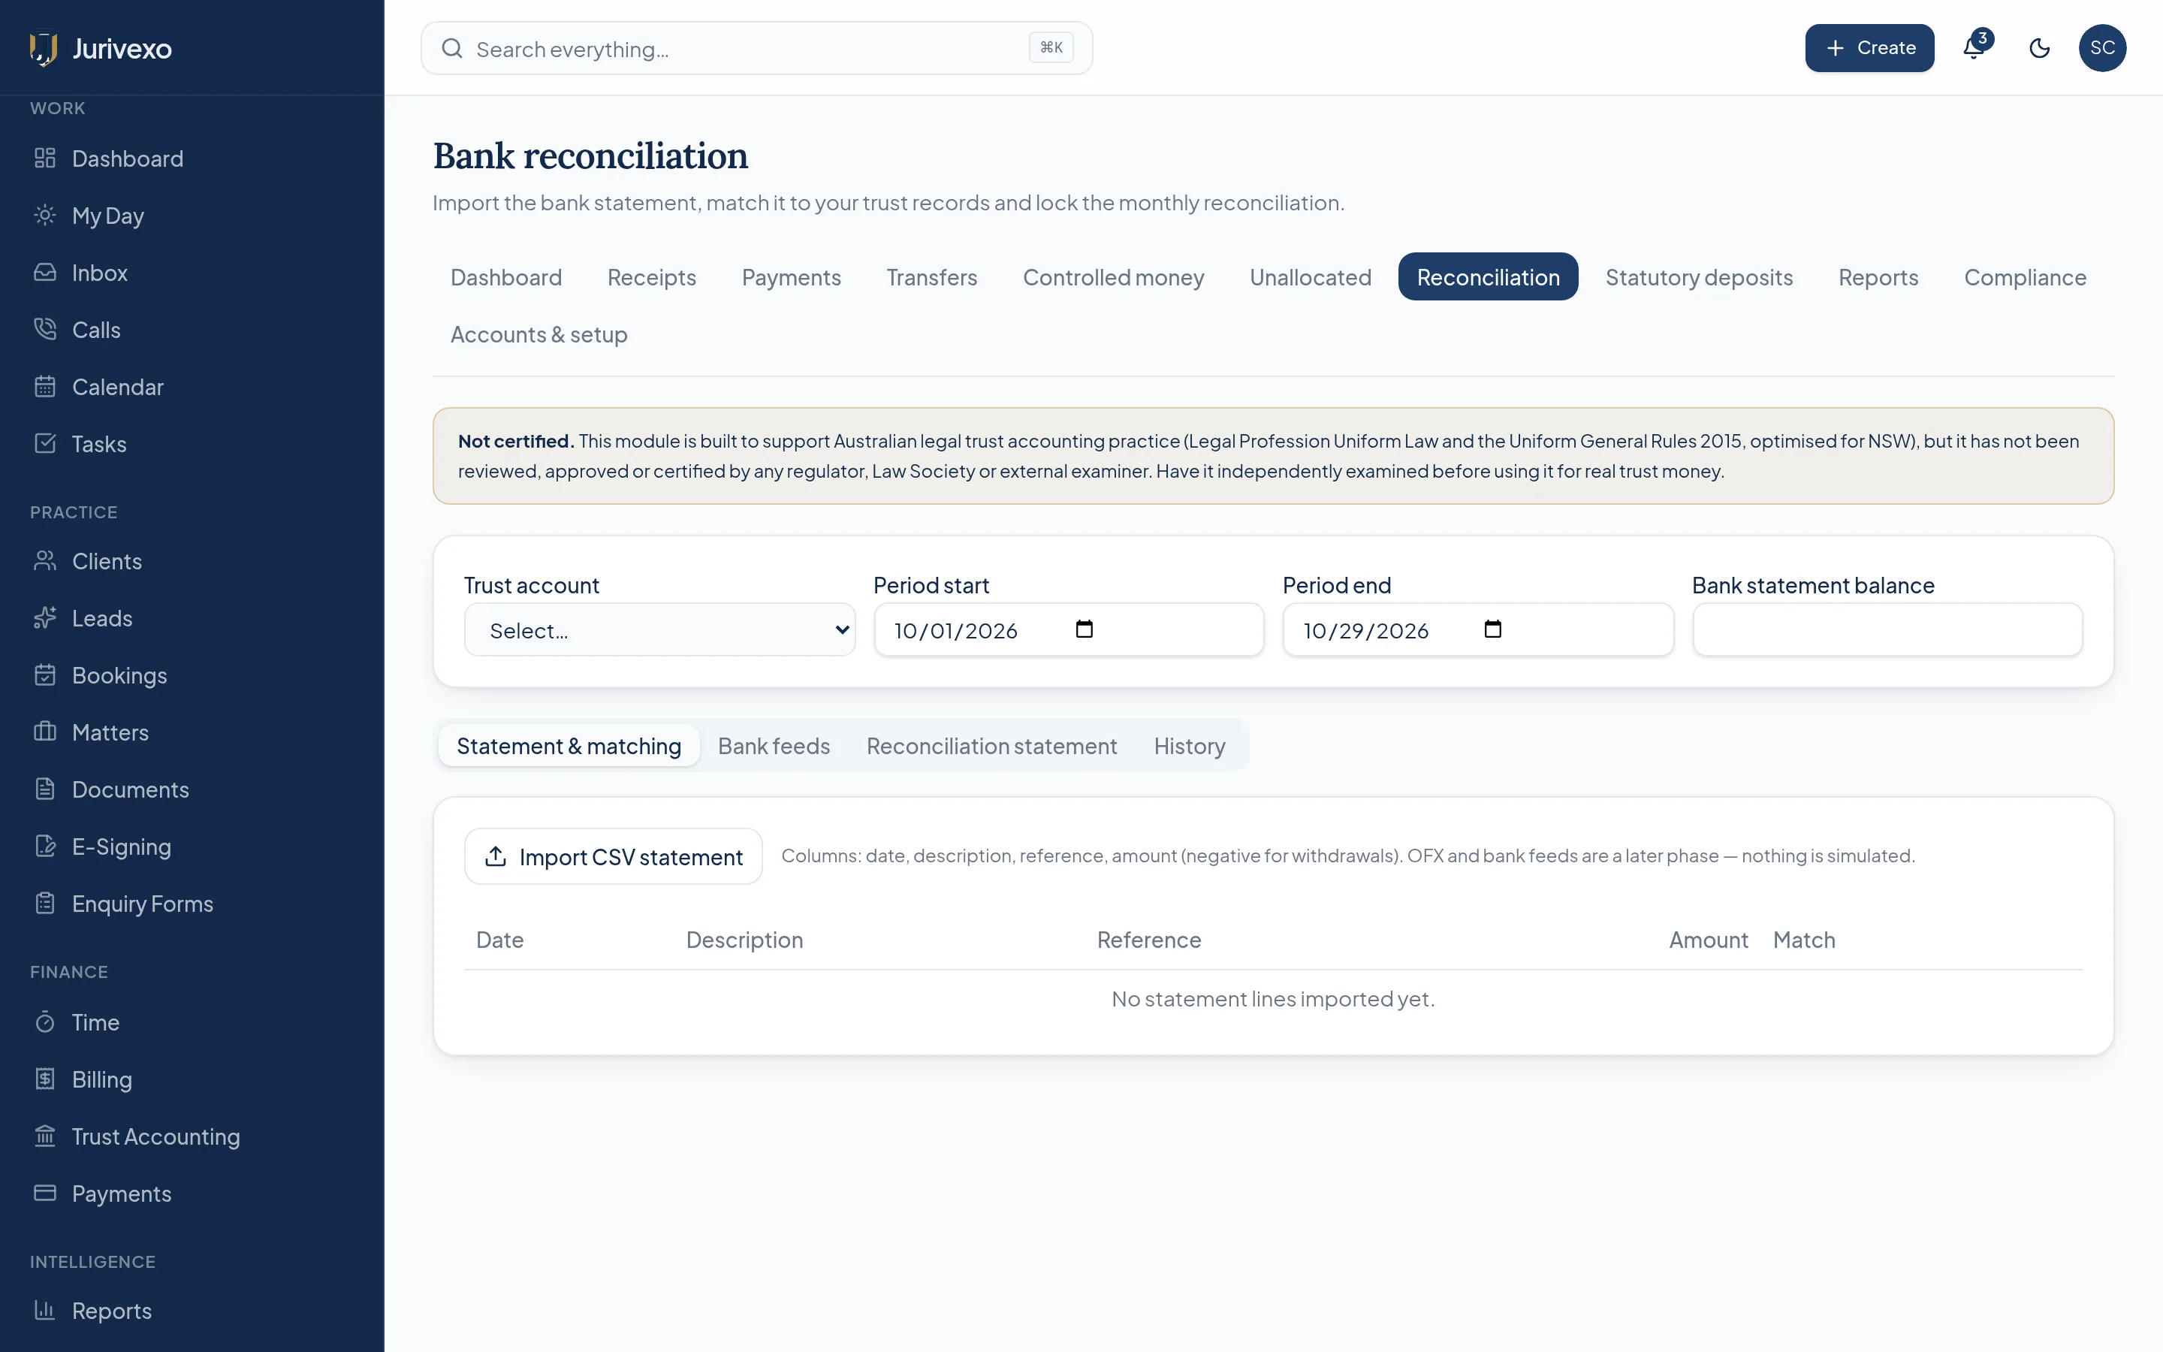Open the Calendar sidebar item
The image size is (2163, 1352).
tap(192, 387)
